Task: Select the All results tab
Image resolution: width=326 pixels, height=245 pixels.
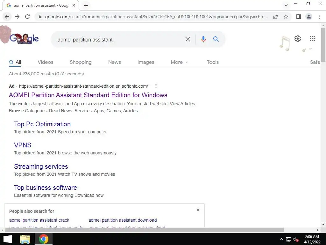Action: (x=15, y=62)
